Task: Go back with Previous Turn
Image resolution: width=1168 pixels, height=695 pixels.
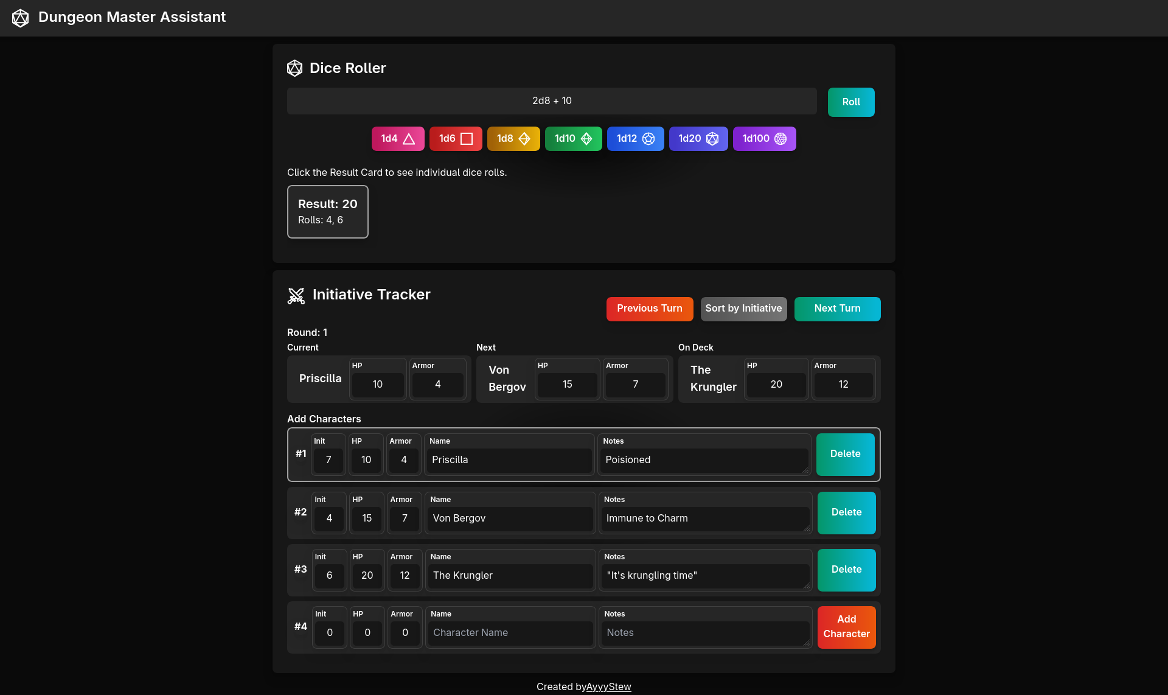Action: pos(650,309)
